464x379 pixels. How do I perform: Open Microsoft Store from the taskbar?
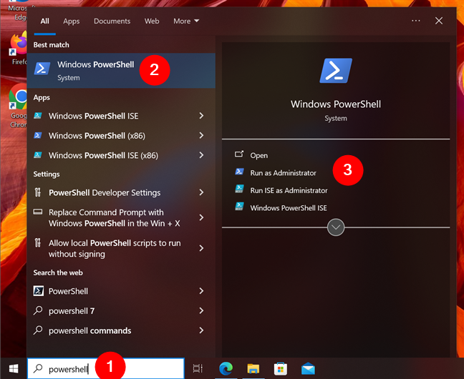[281, 369]
